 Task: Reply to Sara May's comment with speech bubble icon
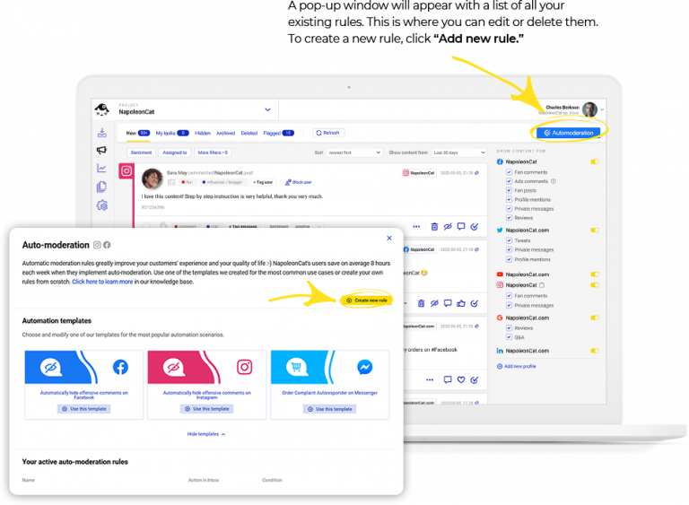461,226
